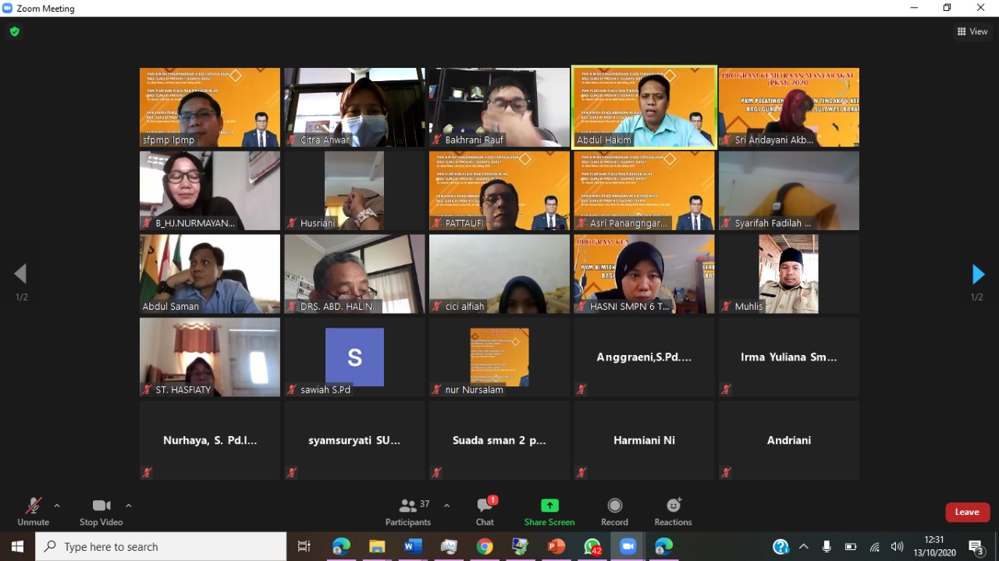Expand audio options arrow next to Unmute
The width and height of the screenshot is (999, 561).
point(57,506)
